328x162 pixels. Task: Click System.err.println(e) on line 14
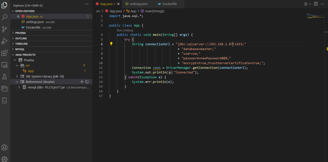(153, 82)
